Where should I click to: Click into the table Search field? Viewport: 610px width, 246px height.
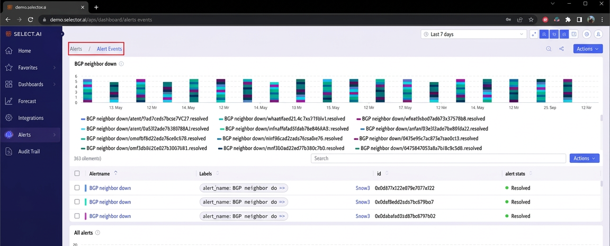438,159
